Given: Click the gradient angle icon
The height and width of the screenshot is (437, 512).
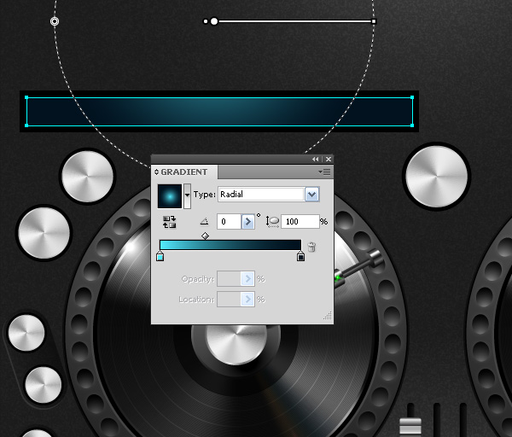Looking at the screenshot, I should 205,222.
